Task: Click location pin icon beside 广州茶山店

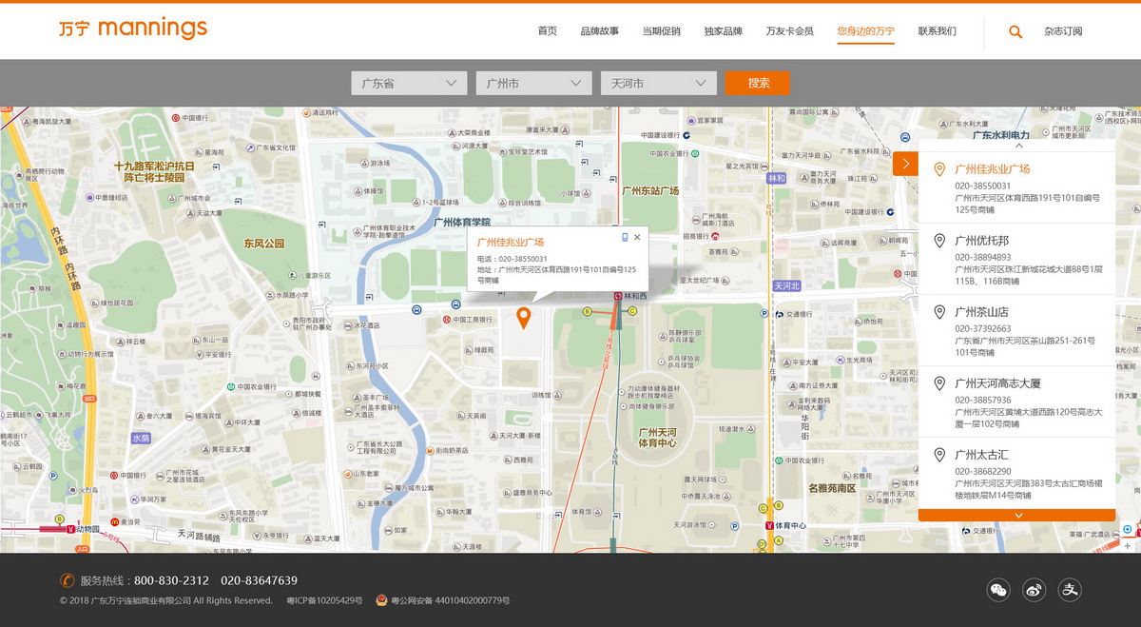Action: [939, 312]
